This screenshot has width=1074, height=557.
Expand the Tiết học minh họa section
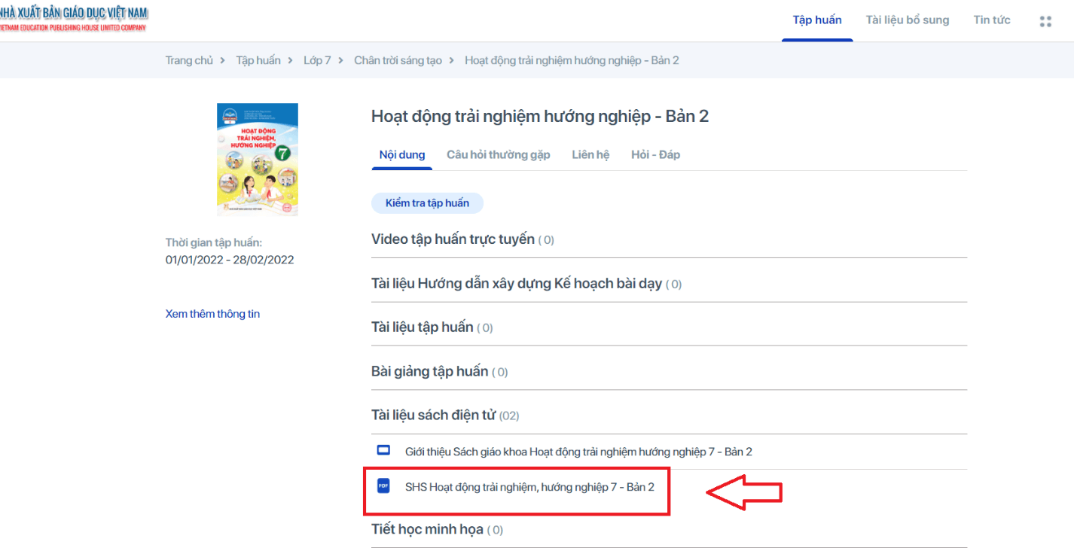(669, 529)
